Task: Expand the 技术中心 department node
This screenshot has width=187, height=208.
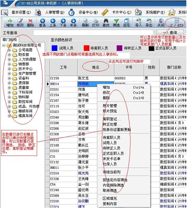Action: pos(9,69)
